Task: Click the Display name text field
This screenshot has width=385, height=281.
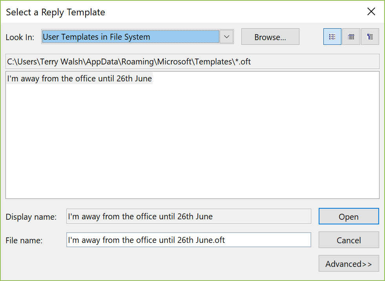Action: 188,216
